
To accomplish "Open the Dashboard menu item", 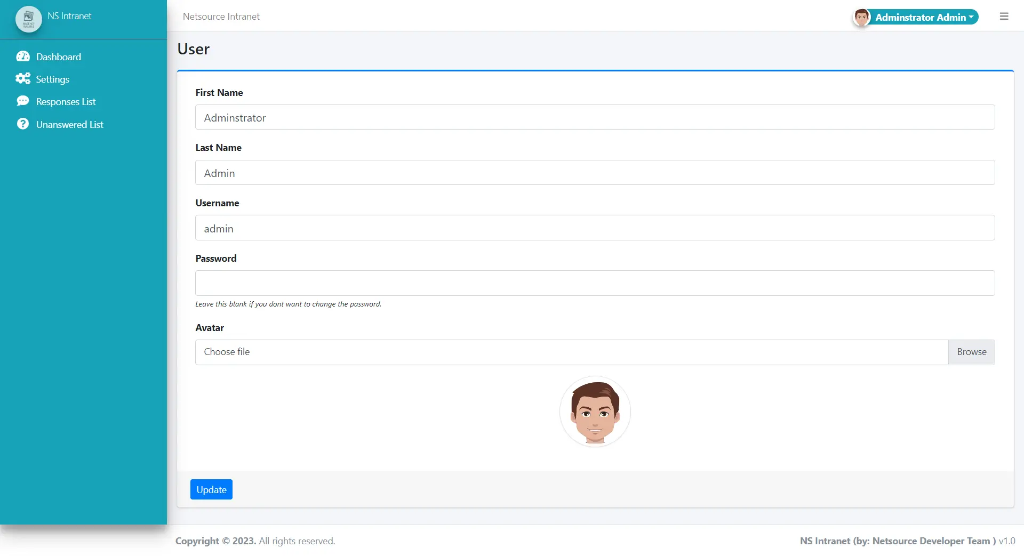I will click(59, 57).
